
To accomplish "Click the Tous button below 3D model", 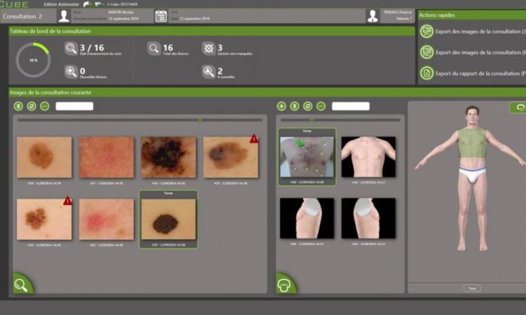I will [472, 288].
